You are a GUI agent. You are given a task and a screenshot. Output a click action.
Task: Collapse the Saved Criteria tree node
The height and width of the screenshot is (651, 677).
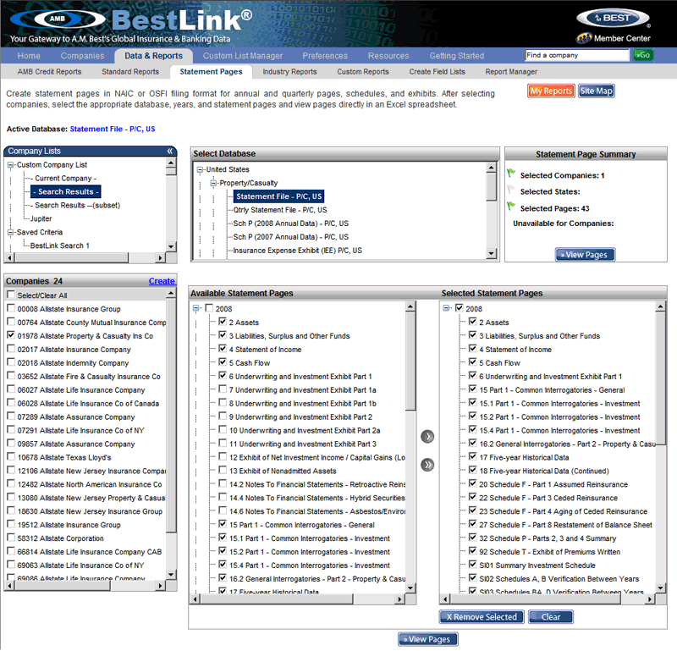[x=10, y=233]
